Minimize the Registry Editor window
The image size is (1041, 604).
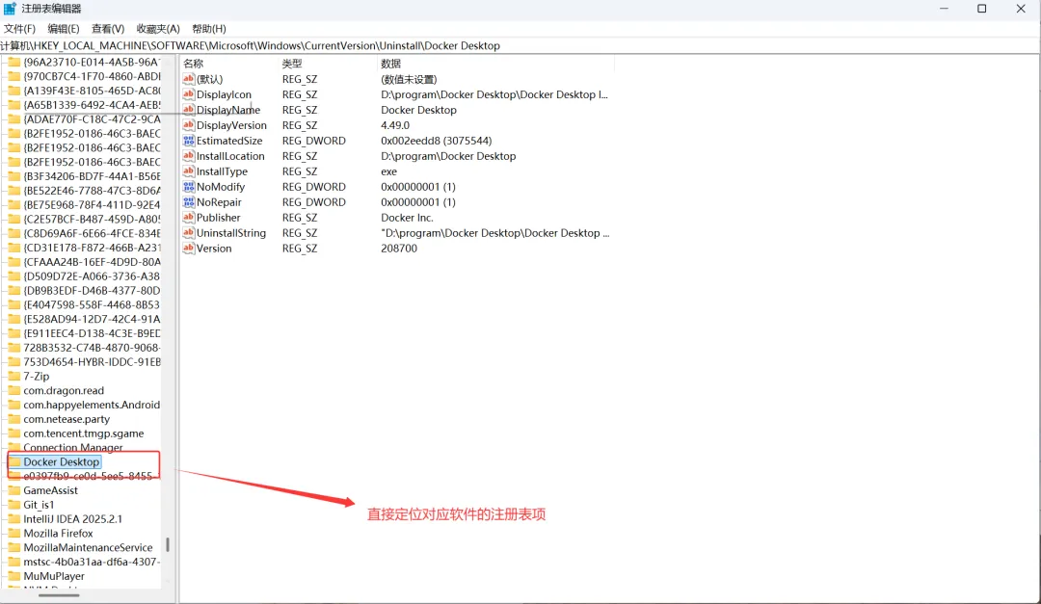point(944,9)
